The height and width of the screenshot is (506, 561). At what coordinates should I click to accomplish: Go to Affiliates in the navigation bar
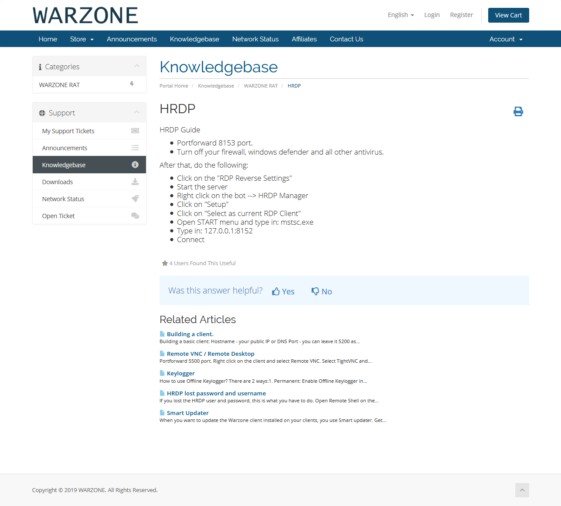click(x=304, y=39)
